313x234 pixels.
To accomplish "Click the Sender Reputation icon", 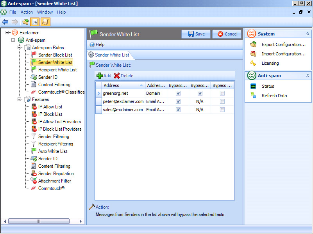I will [x=34, y=173].
